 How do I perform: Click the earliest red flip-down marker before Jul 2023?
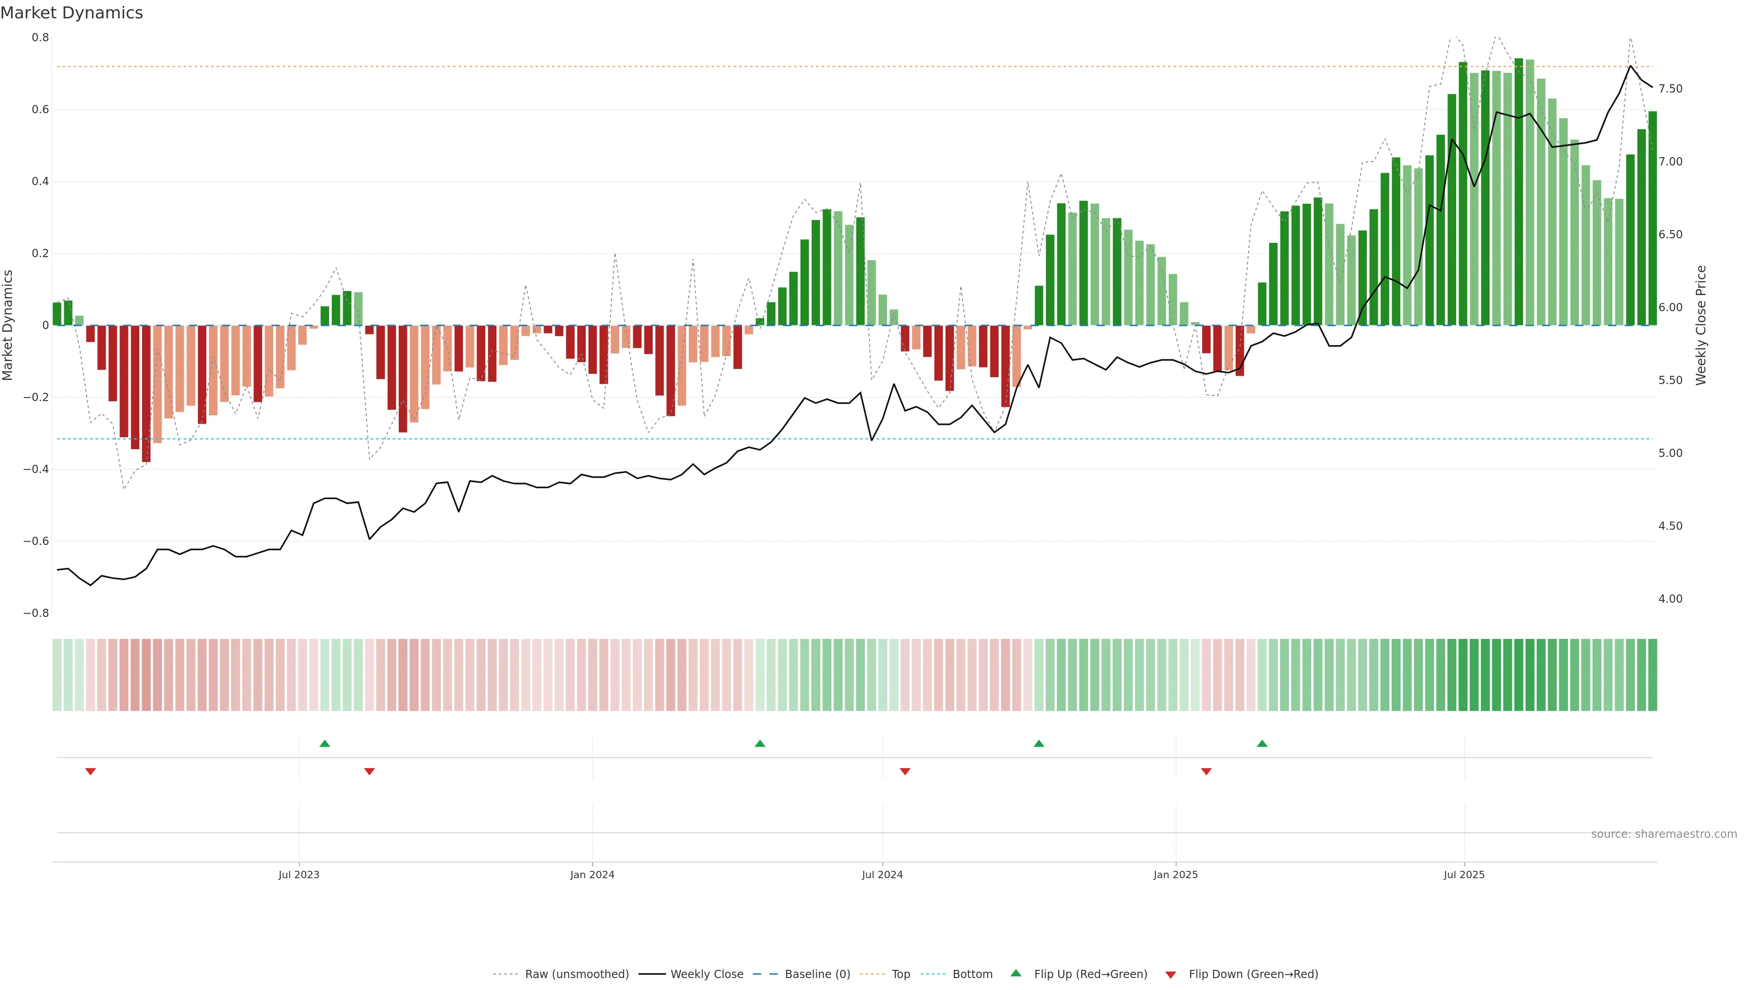(90, 771)
